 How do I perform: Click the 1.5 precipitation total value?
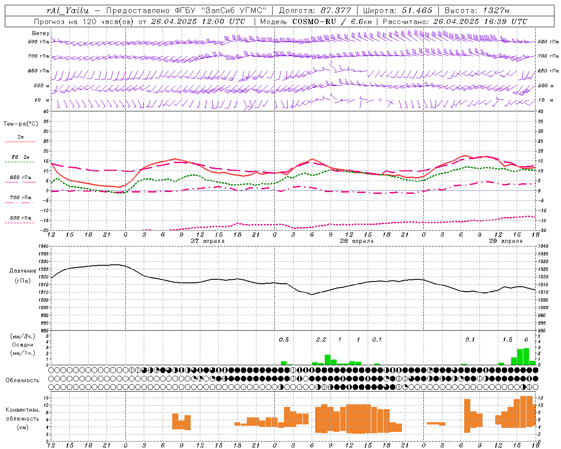pos(508,339)
